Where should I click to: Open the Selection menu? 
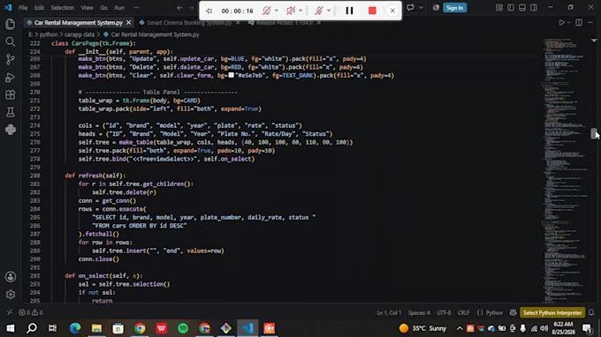[x=63, y=8]
